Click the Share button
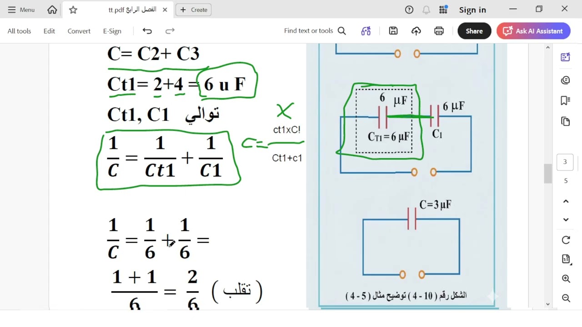The image size is (582, 327). (474, 31)
